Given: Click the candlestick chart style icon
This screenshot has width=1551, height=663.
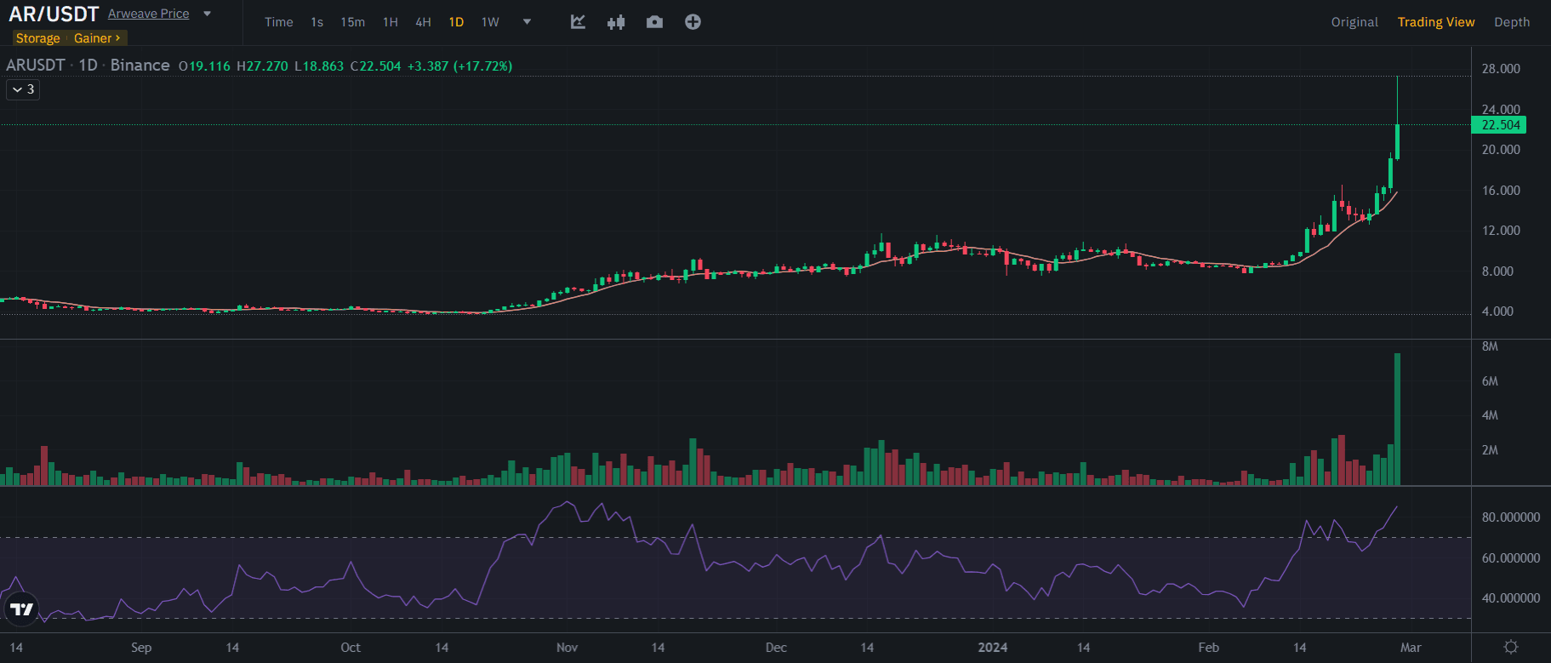Looking at the screenshot, I should pyautogui.click(x=616, y=22).
